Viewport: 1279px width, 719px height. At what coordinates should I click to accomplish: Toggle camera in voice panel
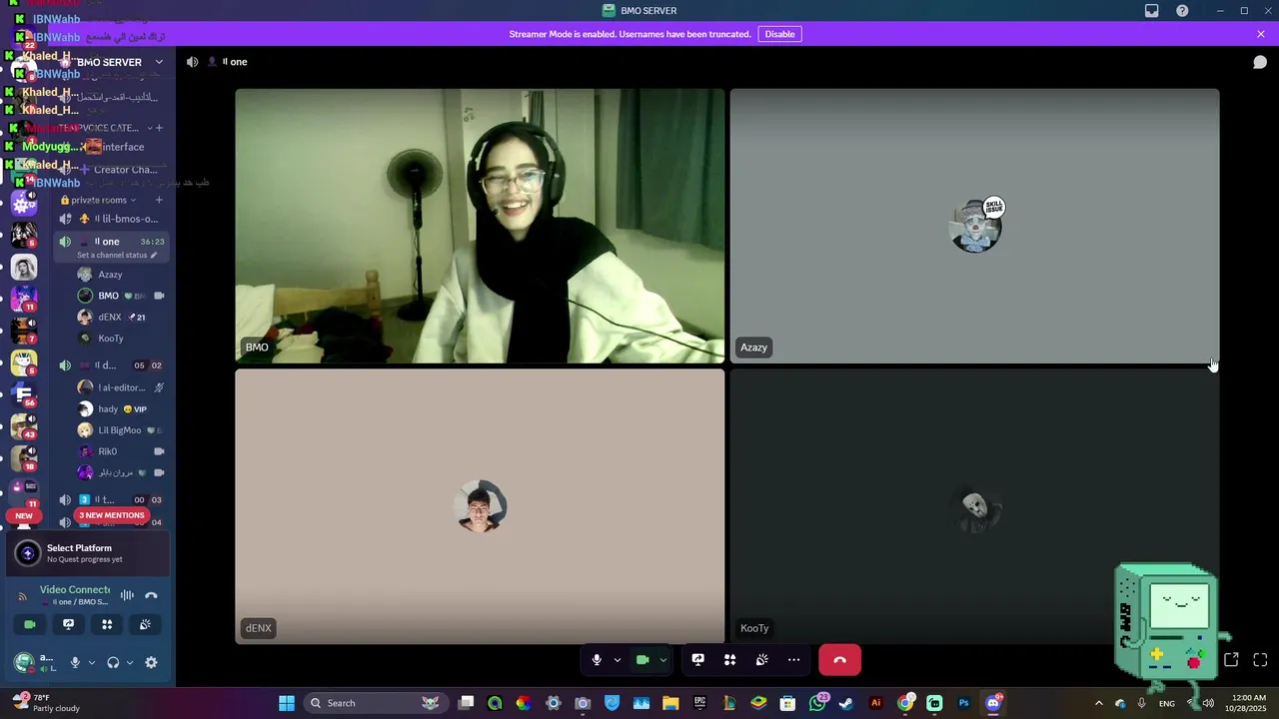tap(30, 624)
